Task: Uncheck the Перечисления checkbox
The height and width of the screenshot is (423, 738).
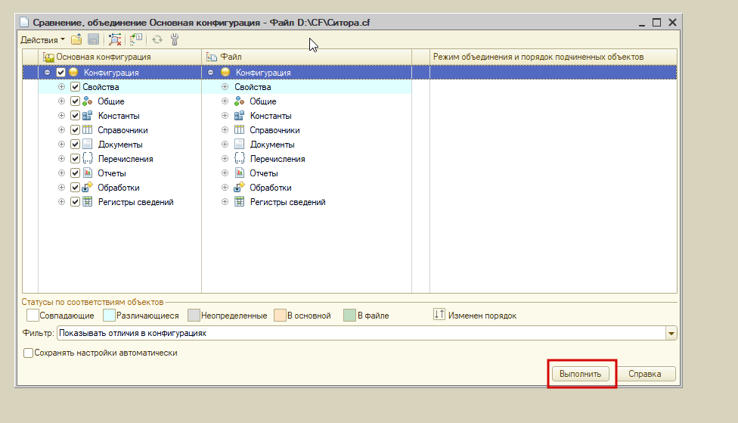Action: 75,159
